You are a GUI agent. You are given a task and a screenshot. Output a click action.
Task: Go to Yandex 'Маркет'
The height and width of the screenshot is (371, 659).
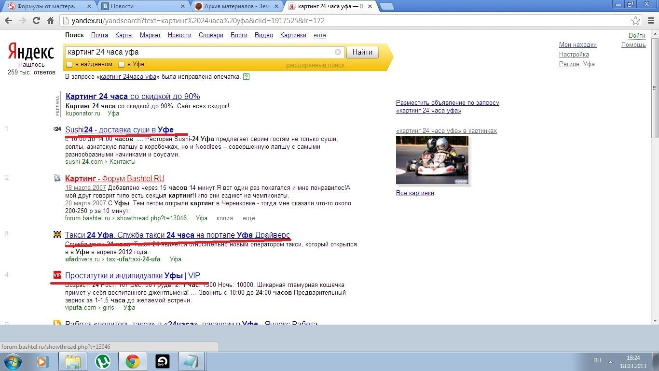[x=151, y=35]
